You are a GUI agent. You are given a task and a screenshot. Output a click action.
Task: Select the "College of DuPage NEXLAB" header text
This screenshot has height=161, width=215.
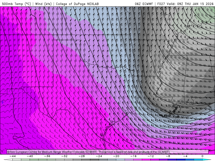pos(78,4)
